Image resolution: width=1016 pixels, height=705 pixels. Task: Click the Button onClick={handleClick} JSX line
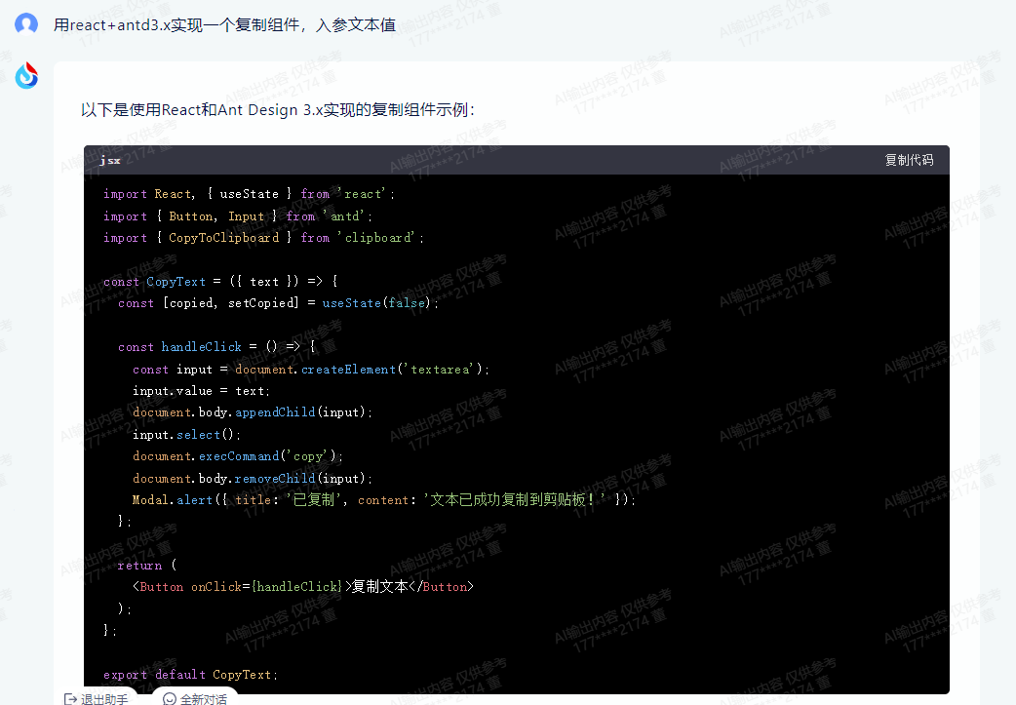[303, 586]
